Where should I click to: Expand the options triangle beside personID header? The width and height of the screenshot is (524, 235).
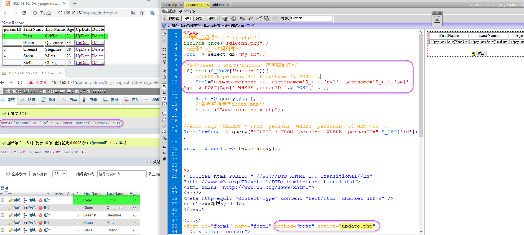[x=48, y=194]
